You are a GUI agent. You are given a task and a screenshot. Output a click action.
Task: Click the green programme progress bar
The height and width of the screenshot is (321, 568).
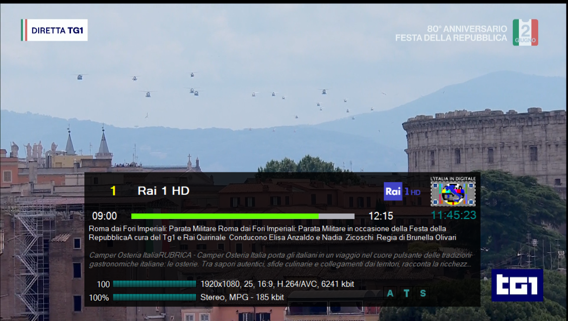[x=243, y=216]
